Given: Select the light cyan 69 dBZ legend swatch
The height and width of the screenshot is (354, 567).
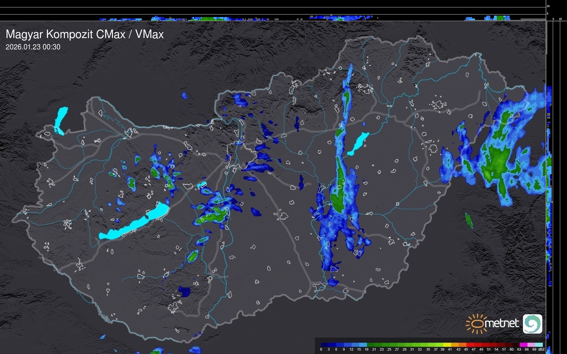Looking at the screenshot, I should pos(539,345).
